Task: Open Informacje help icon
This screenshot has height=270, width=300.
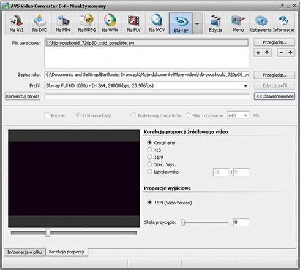Action: point(283,23)
